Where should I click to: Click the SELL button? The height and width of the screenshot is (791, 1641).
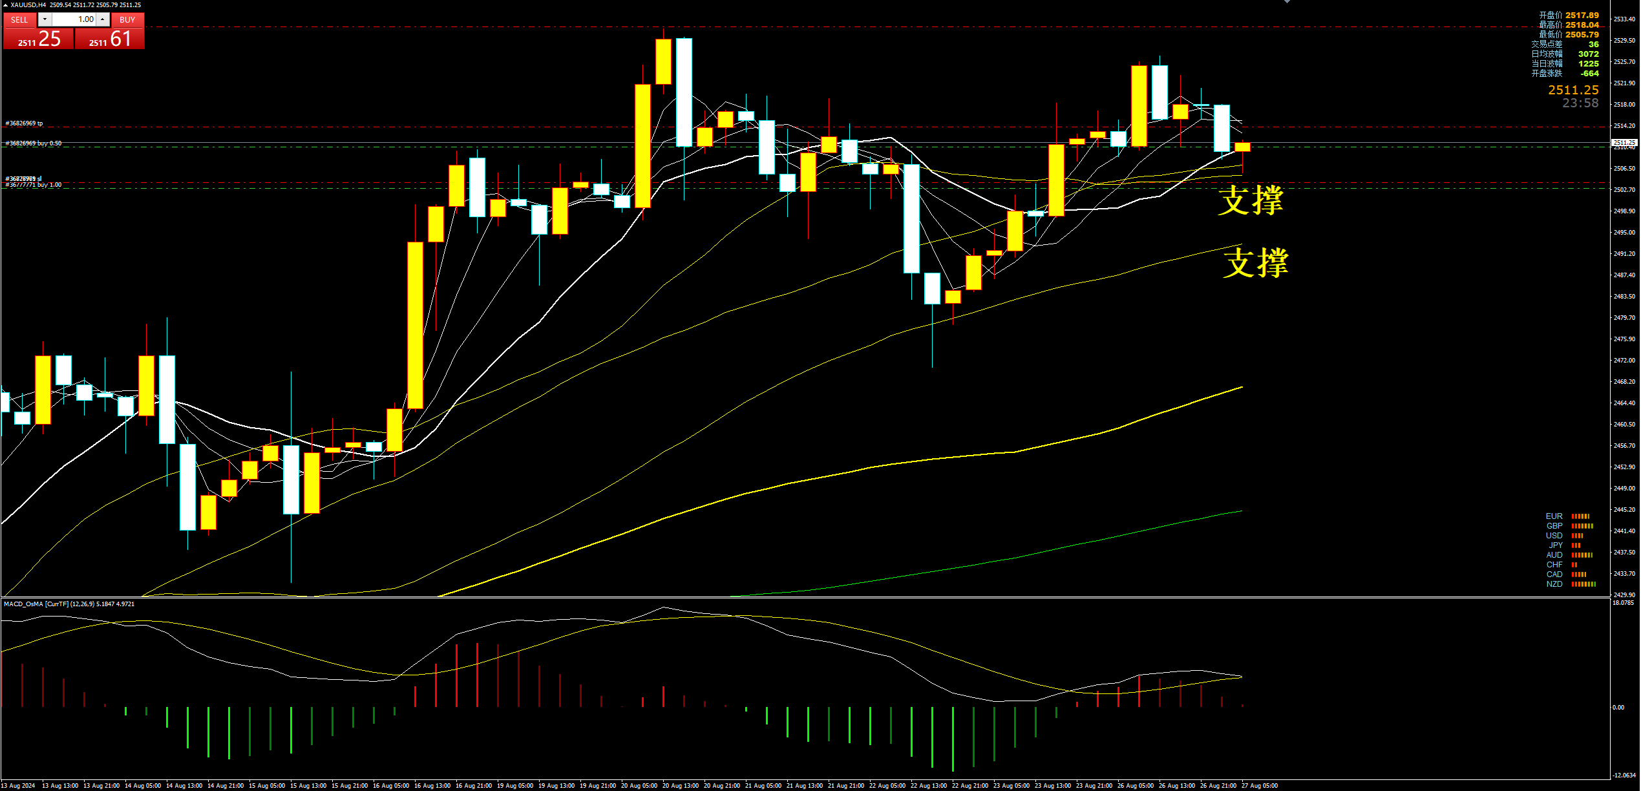coord(19,20)
